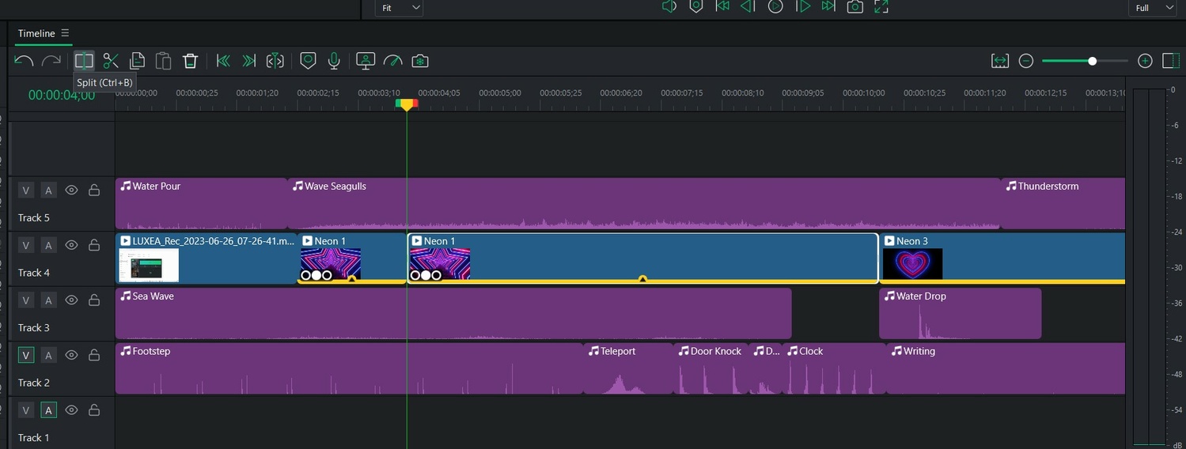Open the speed gauge tool
This screenshot has height=449, width=1186.
393,61
